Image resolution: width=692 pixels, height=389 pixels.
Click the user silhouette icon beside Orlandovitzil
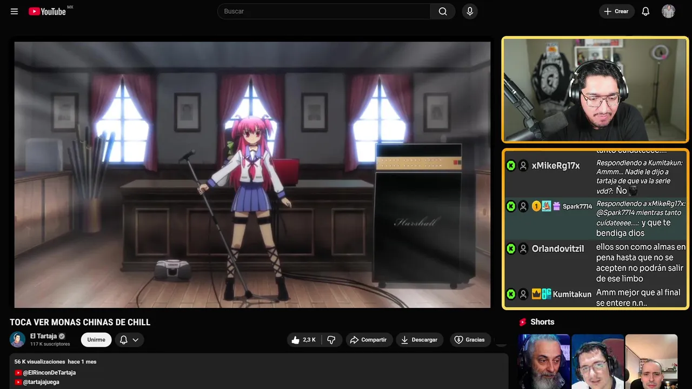(x=523, y=249)
